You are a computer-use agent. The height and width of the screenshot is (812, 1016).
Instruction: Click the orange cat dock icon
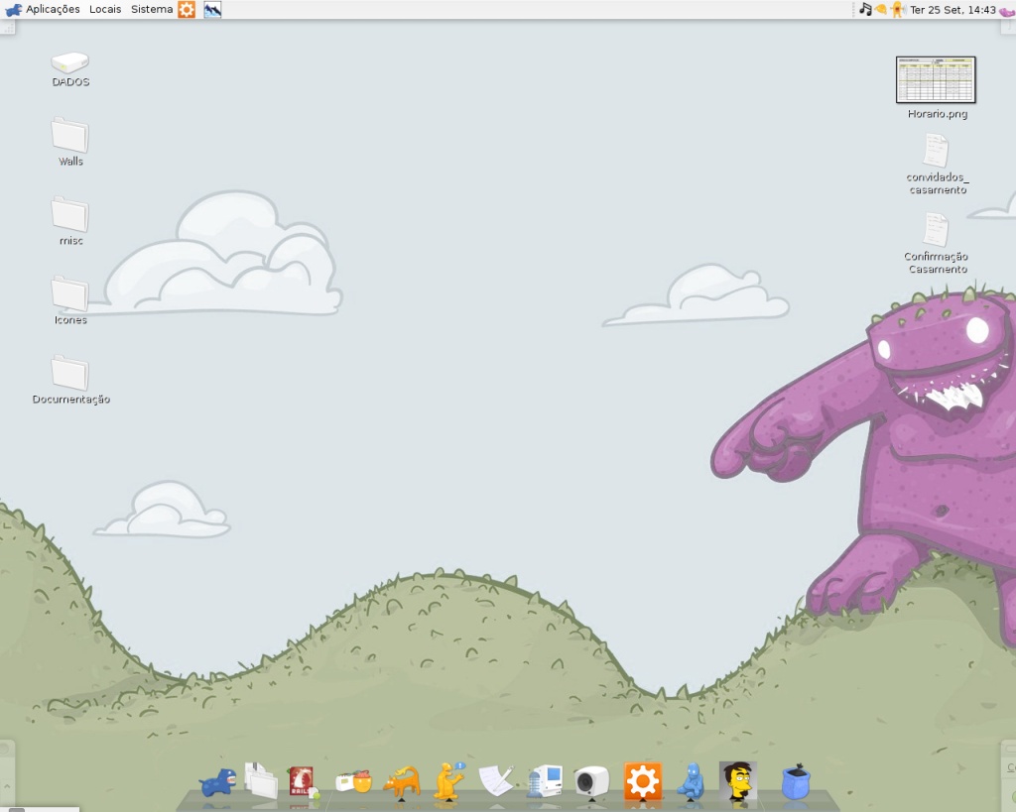(403, 781)
